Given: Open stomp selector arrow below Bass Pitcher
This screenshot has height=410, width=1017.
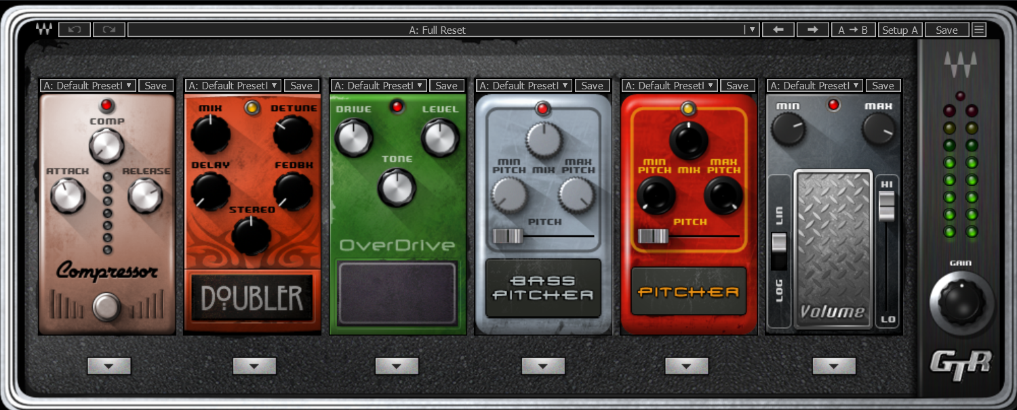Looking at the screenshot, I should click(543, 366).
